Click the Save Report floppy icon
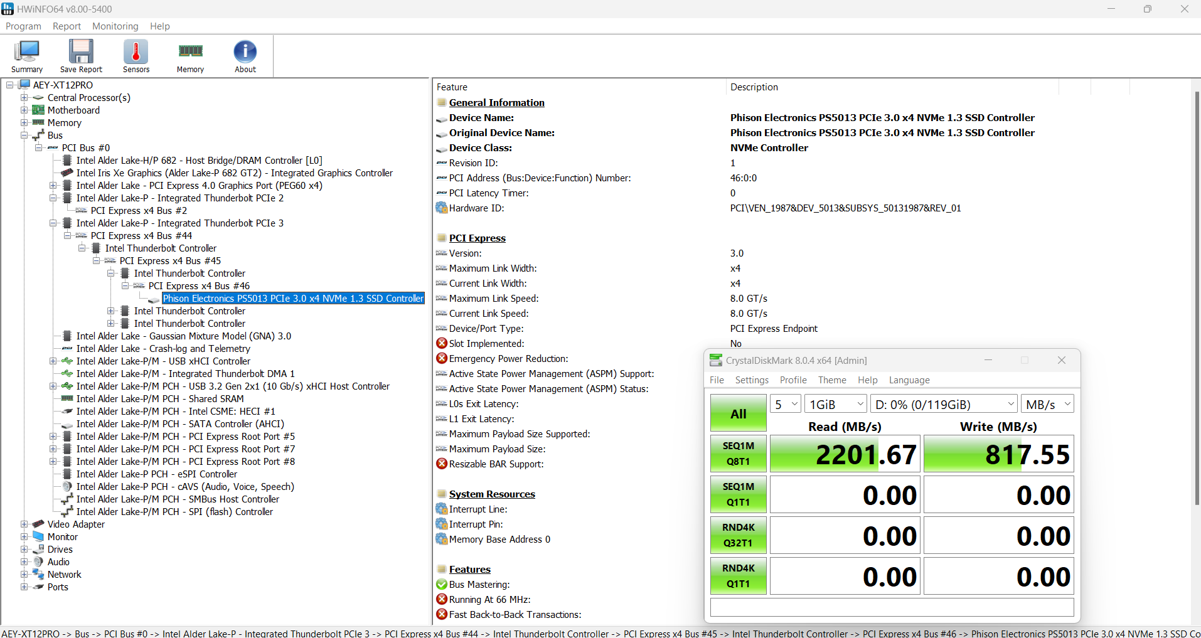 pyautogui.click(x=81, y=51)
